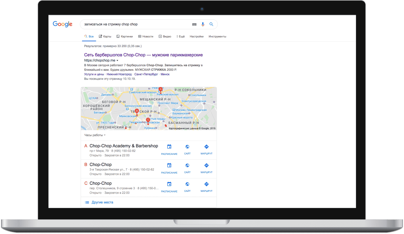
Task: Open the Минск sitelink
Action: click(165, 74)
